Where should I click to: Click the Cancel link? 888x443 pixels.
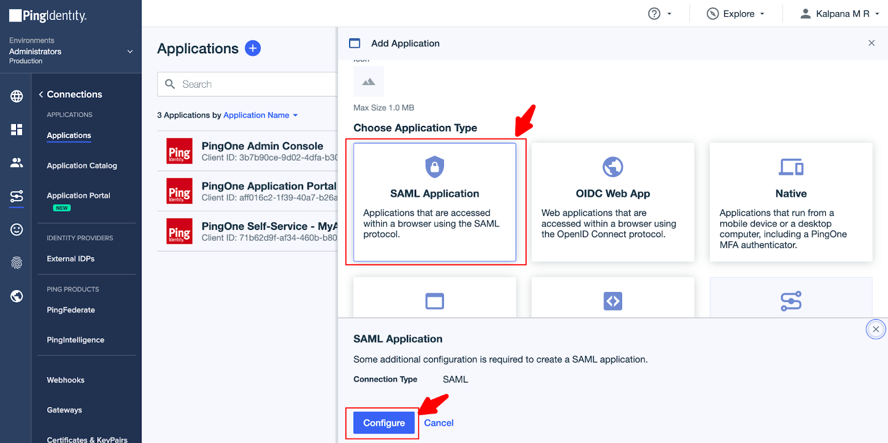tap(438, 423)
